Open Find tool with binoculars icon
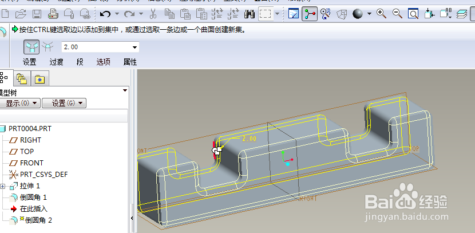This screenshot has width=475, height=233. click(249, 14)
